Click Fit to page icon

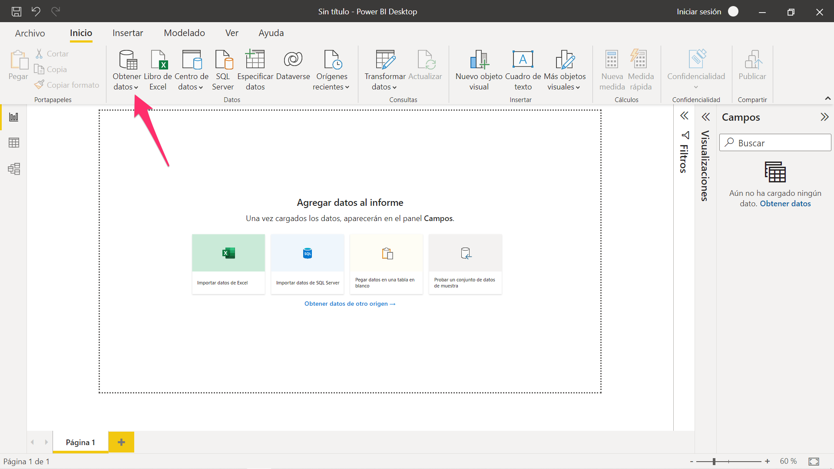(x=814, y=461)
